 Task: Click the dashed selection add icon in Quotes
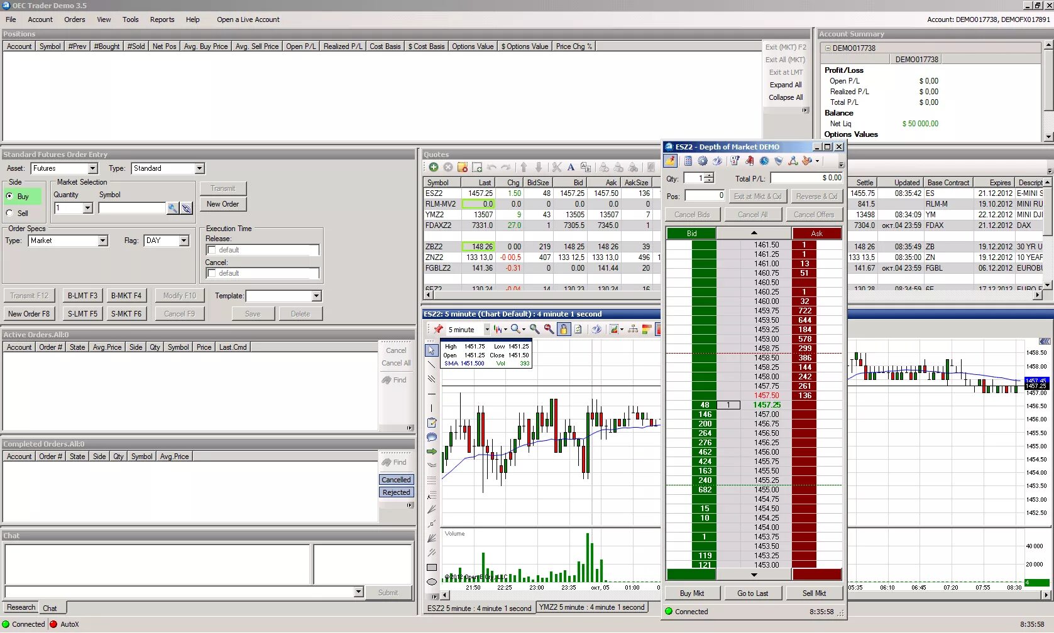pyautogui.click(x=477, y=167)
